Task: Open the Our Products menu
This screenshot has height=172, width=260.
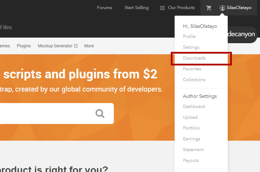Action: [182, 8]
